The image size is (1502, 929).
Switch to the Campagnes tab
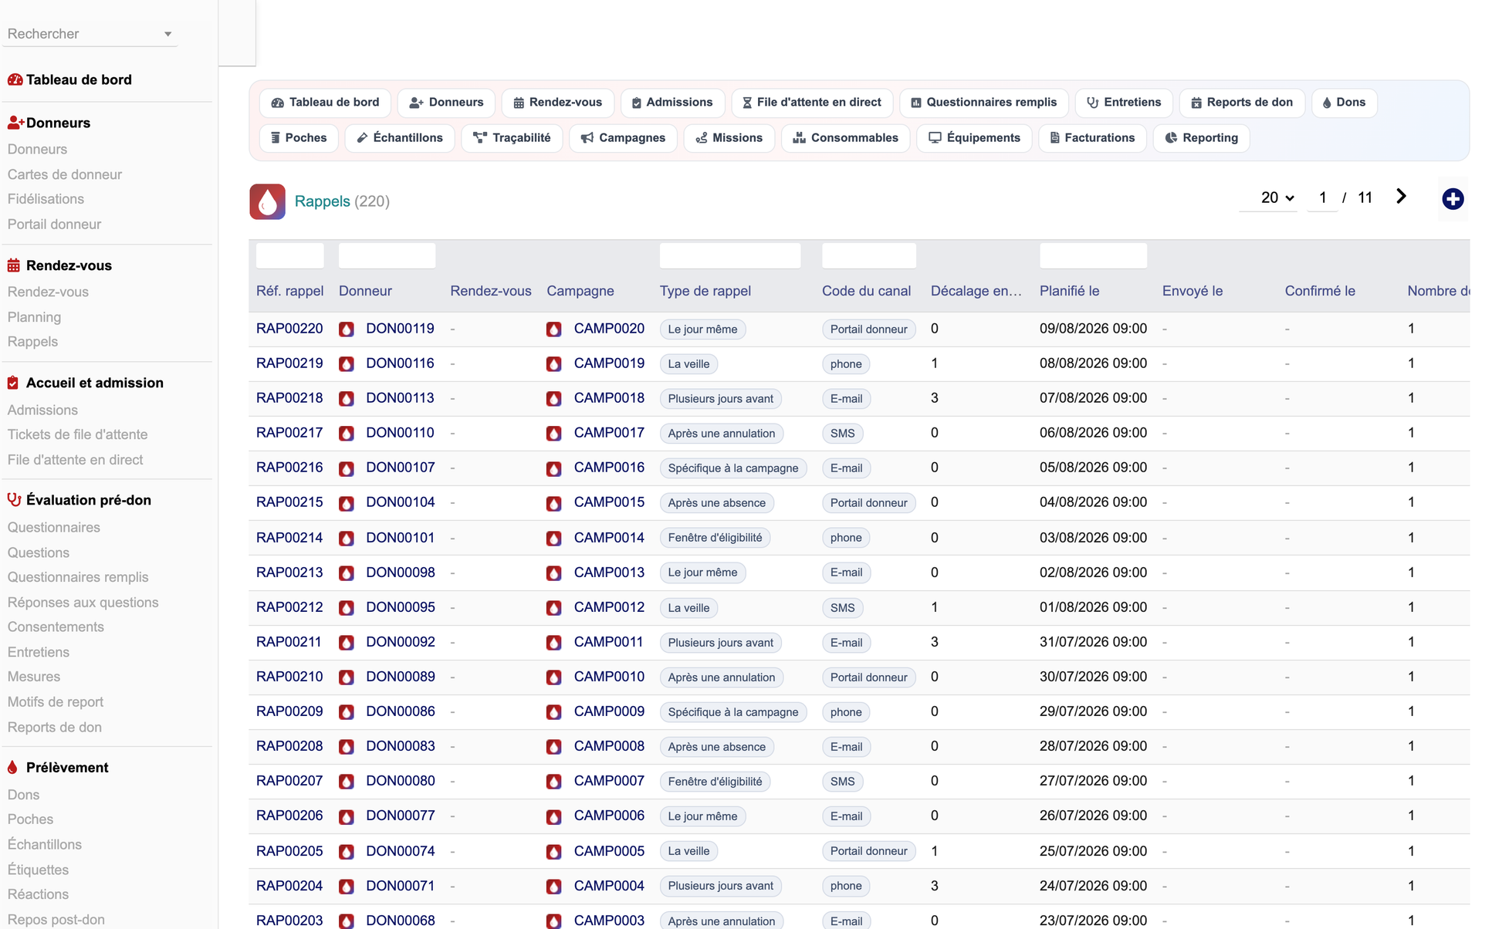click(623, 138)
